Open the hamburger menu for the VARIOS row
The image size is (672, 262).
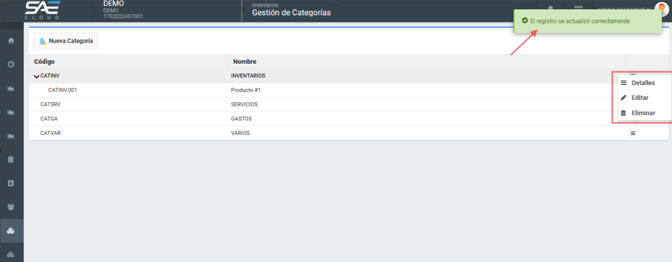tap(632, 133)
